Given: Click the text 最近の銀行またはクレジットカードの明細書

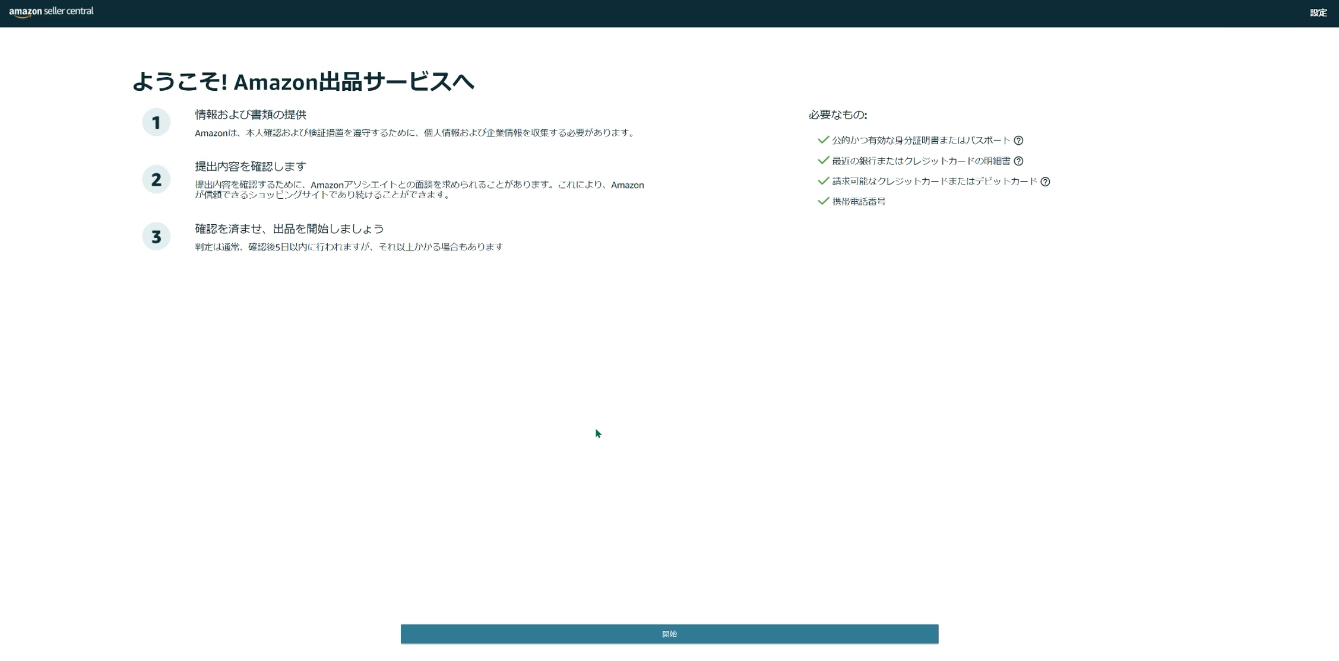Looking at the screenshot, I should (x=921, y=161).
